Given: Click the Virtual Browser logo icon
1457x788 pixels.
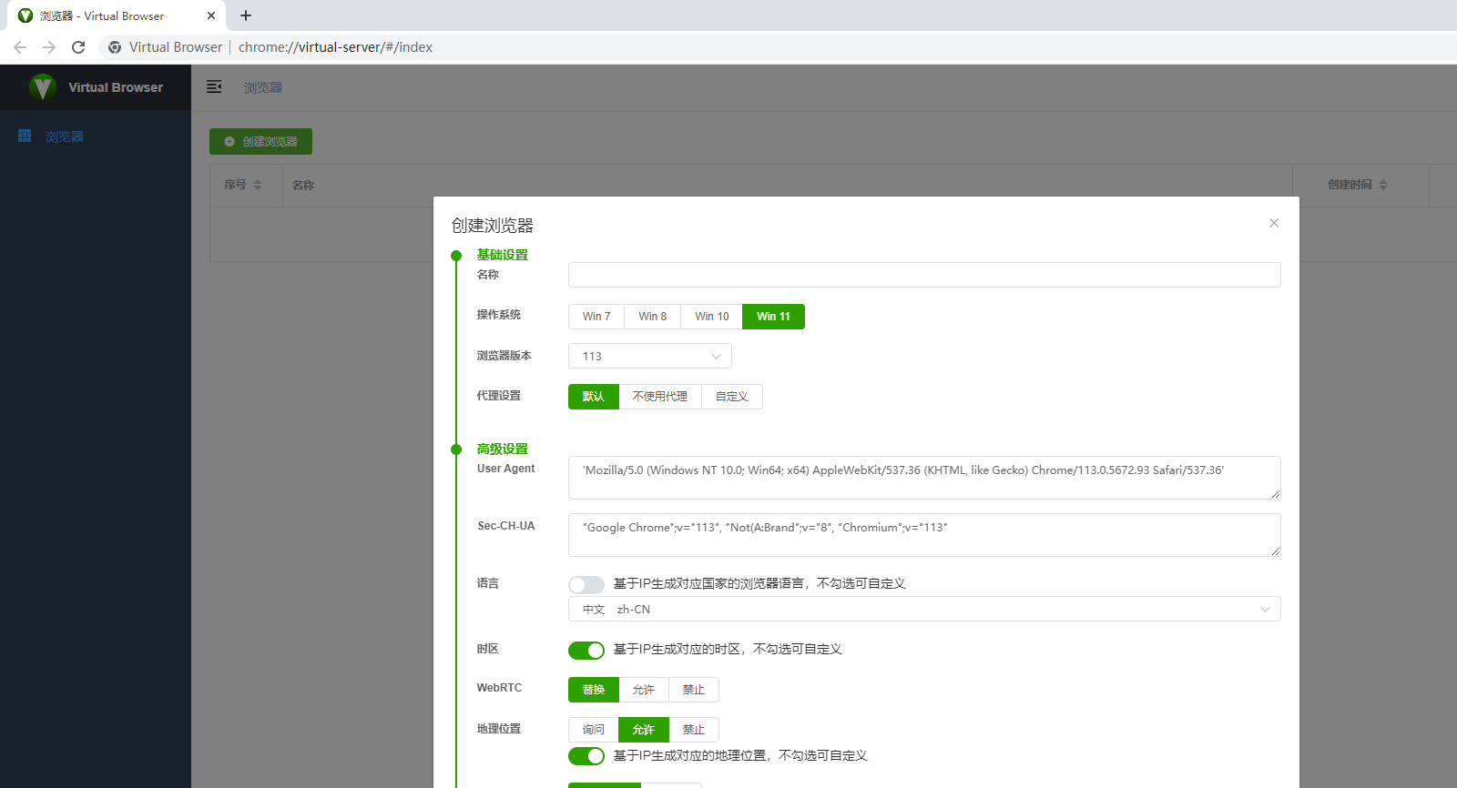Looking at the screenshot, I should [x=42, y=87].
